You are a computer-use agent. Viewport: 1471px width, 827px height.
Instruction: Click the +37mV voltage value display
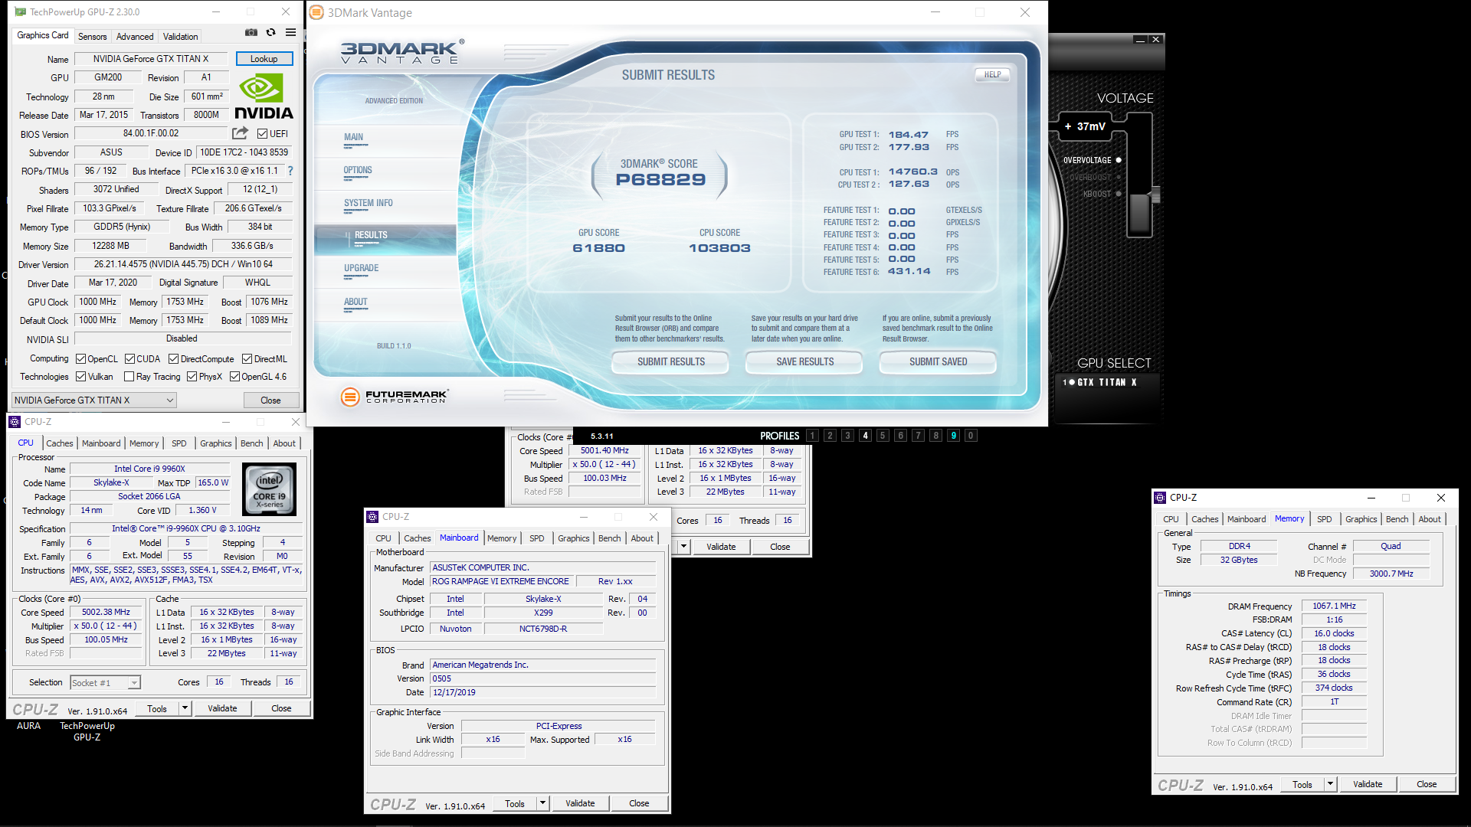point(1085,126)
